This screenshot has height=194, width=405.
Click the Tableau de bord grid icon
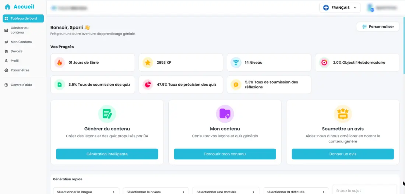[7, 19]
